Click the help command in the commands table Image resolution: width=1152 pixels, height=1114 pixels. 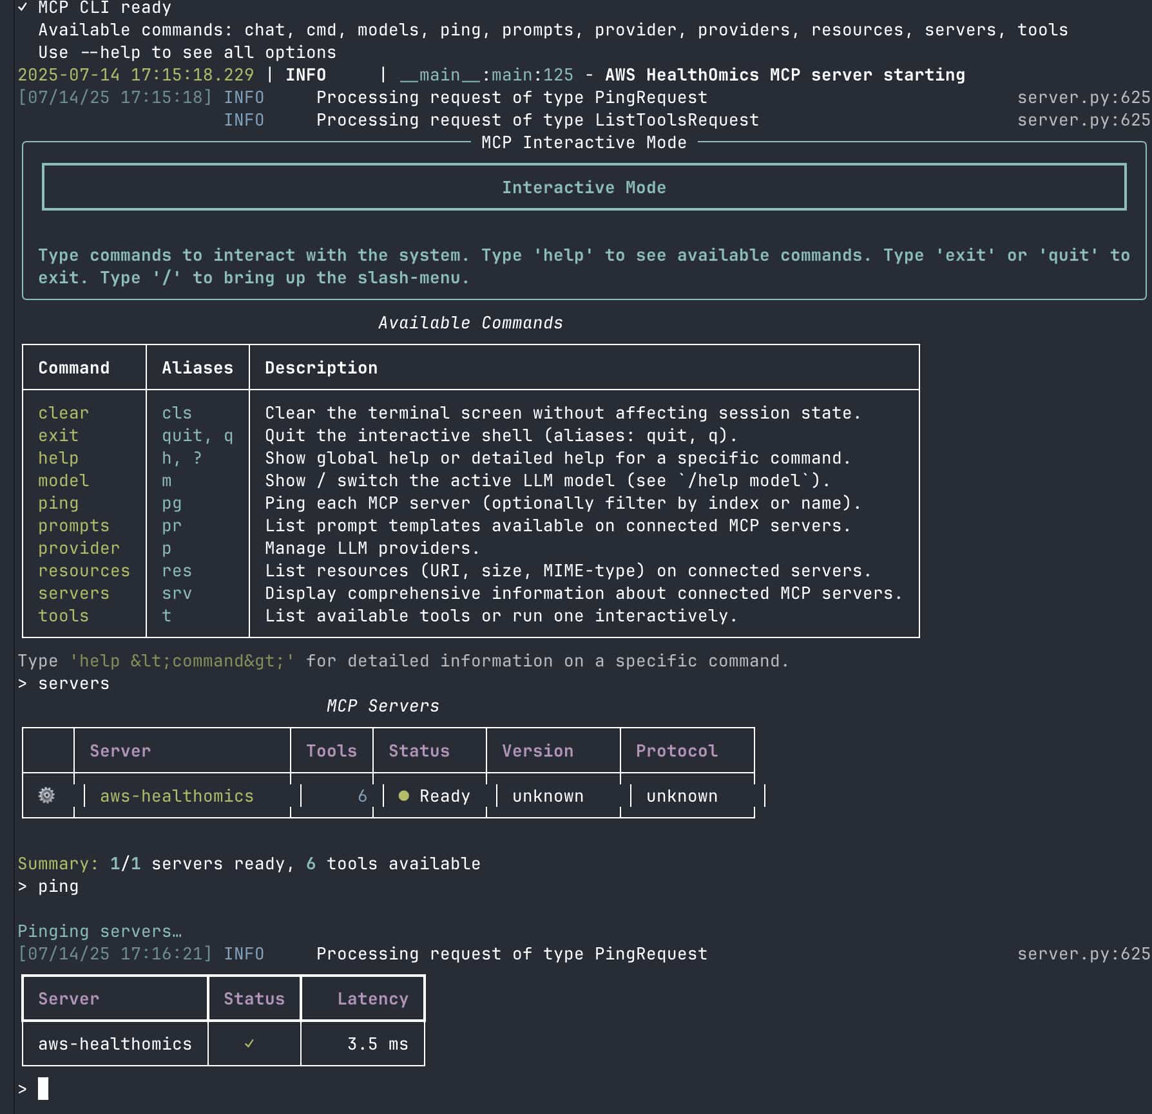[57, 458]
